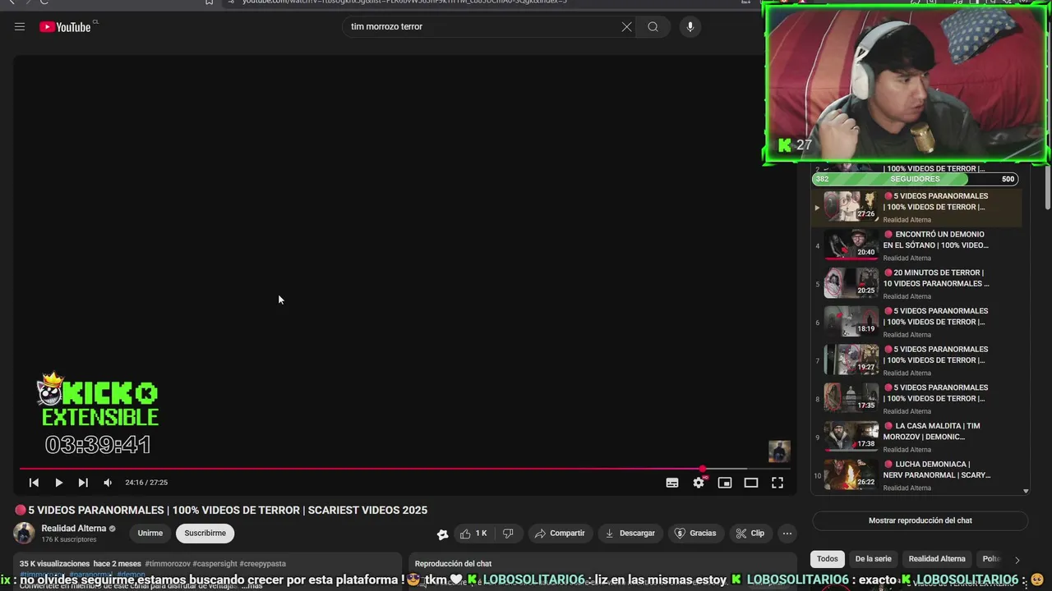Click the video title text
Viewport: 1052px width, 591px height.
pyautogui.click(x=227, y=510)
